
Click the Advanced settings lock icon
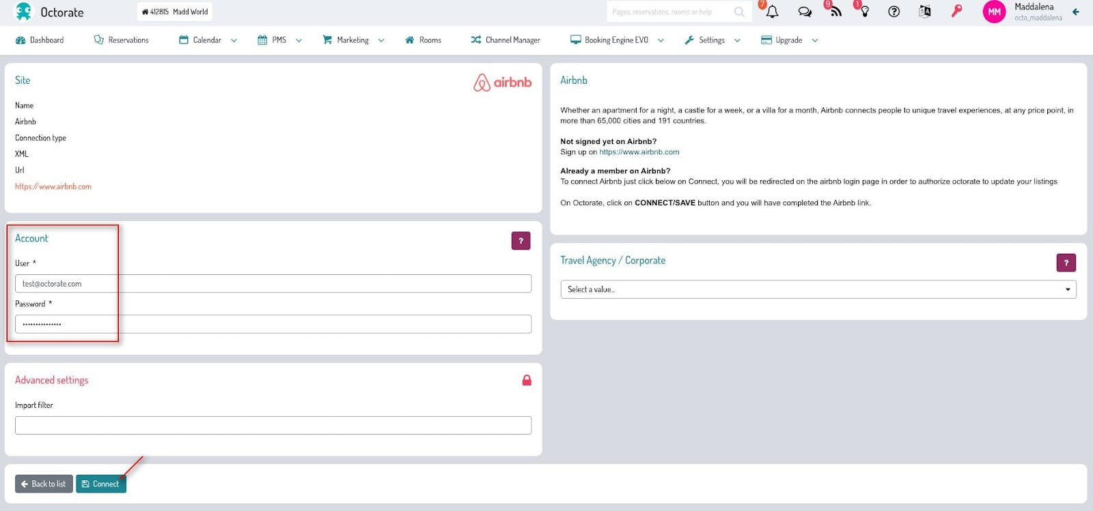pyautogui.click(x=527, y=380)
